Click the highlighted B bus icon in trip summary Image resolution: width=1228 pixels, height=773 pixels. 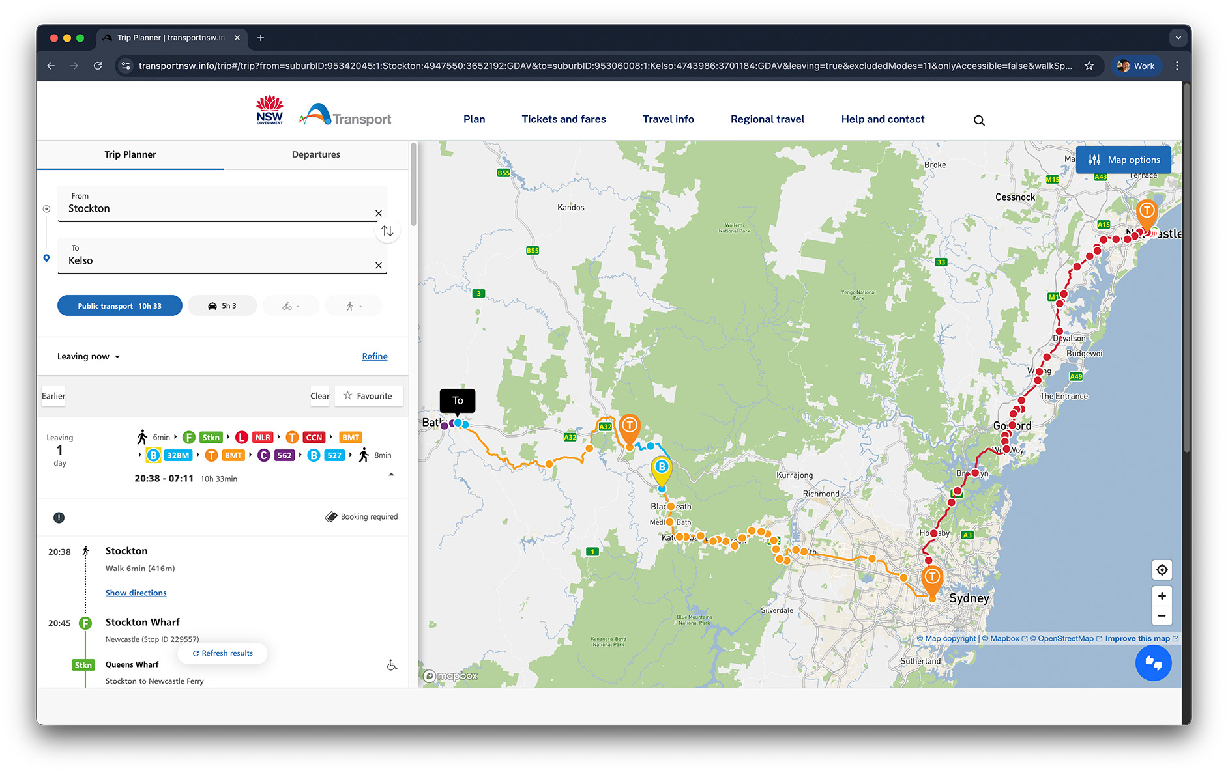click(154, 455)
